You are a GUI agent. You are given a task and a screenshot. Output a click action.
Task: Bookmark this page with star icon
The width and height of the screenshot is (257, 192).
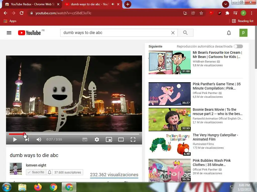[x=201, y=13]
